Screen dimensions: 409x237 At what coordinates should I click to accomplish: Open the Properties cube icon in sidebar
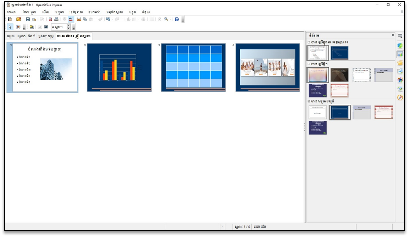(400, 46)
